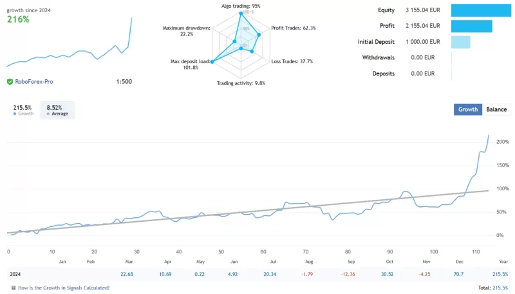
Task: Click the Initial Deposit bar
Action: [x=460, y=42]
